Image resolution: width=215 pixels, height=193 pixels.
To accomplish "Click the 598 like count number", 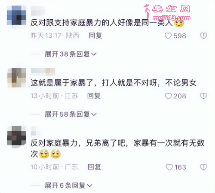I will pos(180,36).
